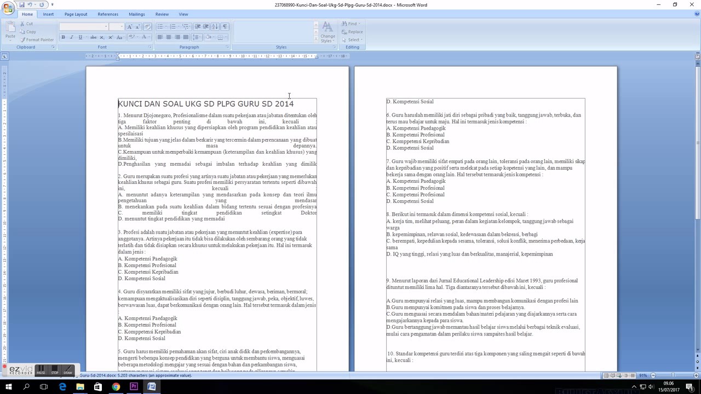Open the Change Styles menu

[x=327, y=32]
